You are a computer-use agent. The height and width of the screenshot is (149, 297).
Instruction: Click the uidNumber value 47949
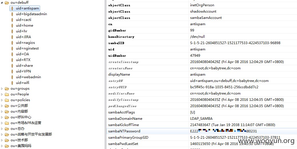(195, 56)
